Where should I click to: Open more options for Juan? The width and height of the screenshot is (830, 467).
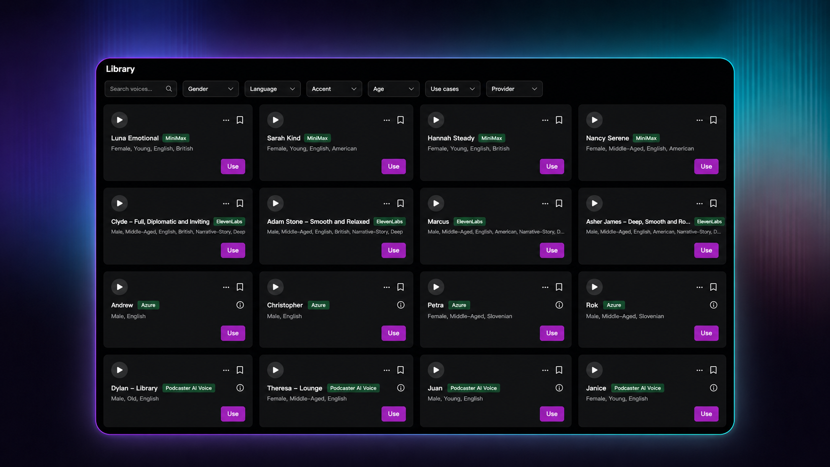545,370
